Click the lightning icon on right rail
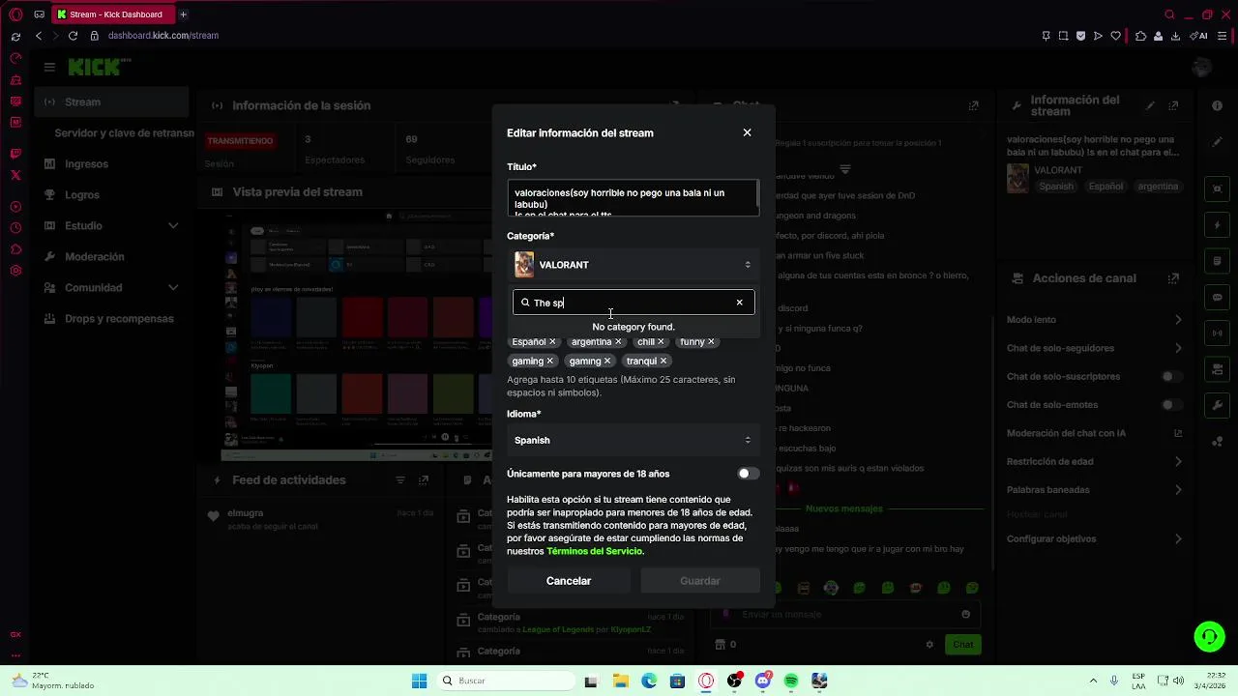1238x696 pixels. 1218,225
